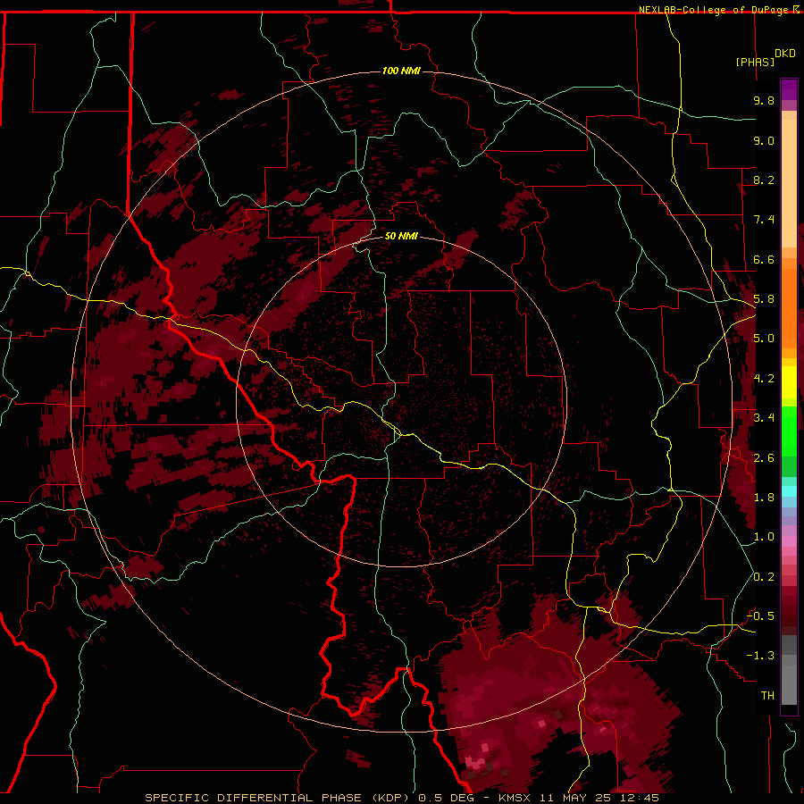Viewport: 804px width, 804px height.
Task: Select the 9.8 legend value
Action: tap(764, 100)
